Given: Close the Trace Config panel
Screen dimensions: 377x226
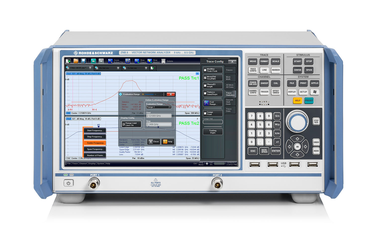Looking at the screenshot, I should [232, 62].
